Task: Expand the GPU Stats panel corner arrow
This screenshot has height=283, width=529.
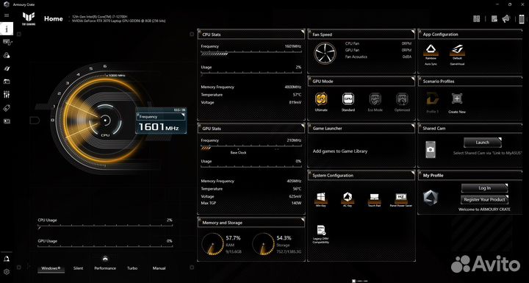Action: 302,126
